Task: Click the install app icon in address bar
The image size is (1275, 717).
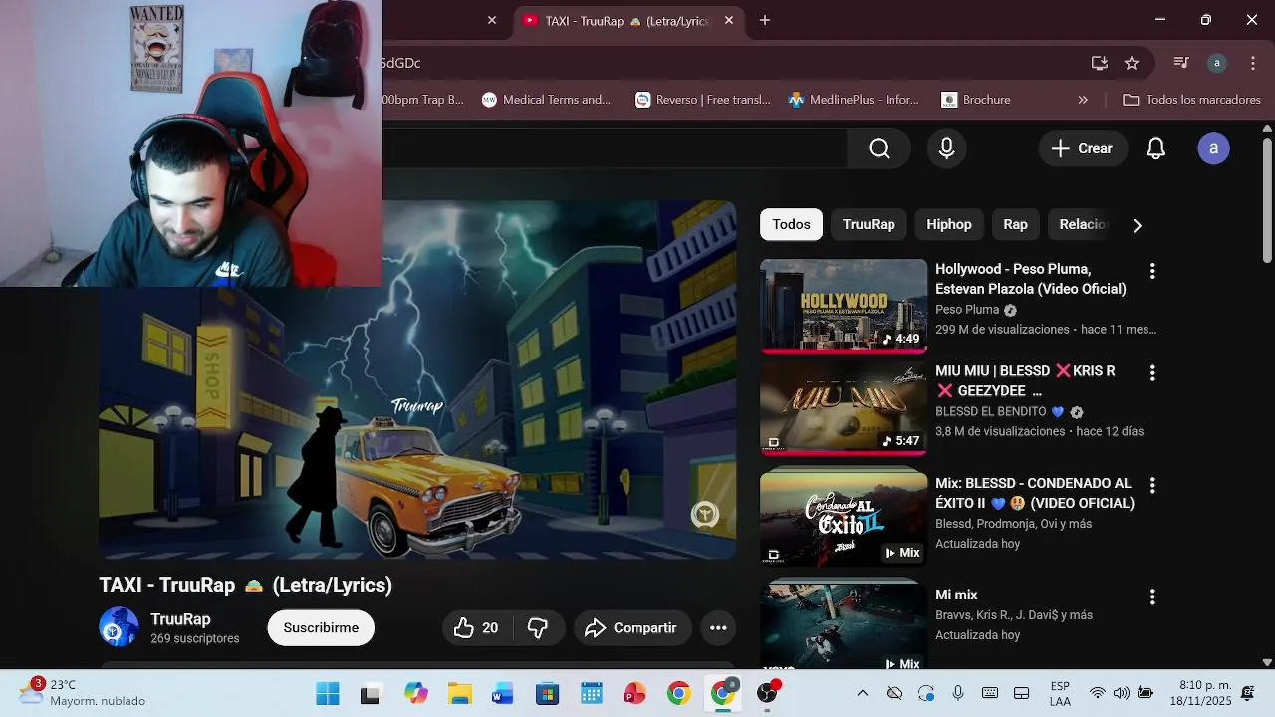Action: click(1100, 63)
